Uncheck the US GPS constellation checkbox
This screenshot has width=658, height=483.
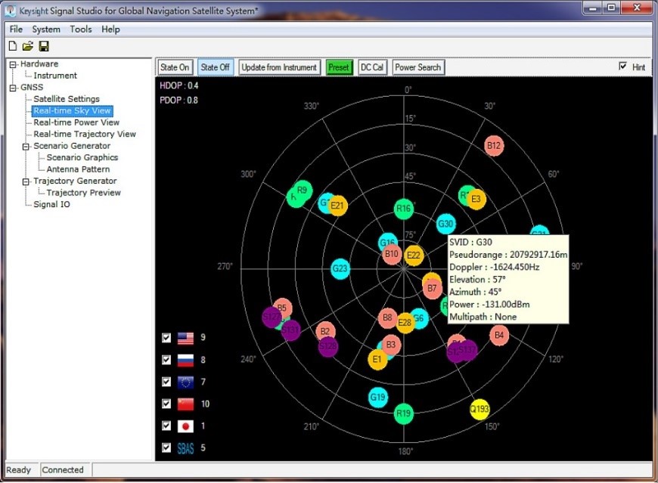166,338
